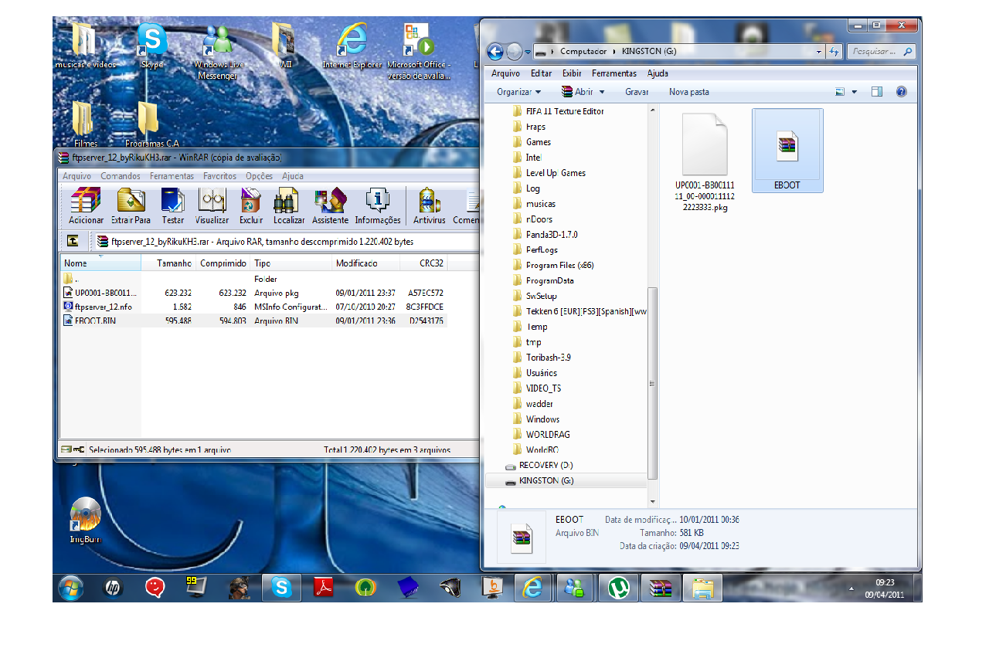Click the Adicionar icon in WinRAR toolbar
The image size is (989, 658).
tap(86, 206)
